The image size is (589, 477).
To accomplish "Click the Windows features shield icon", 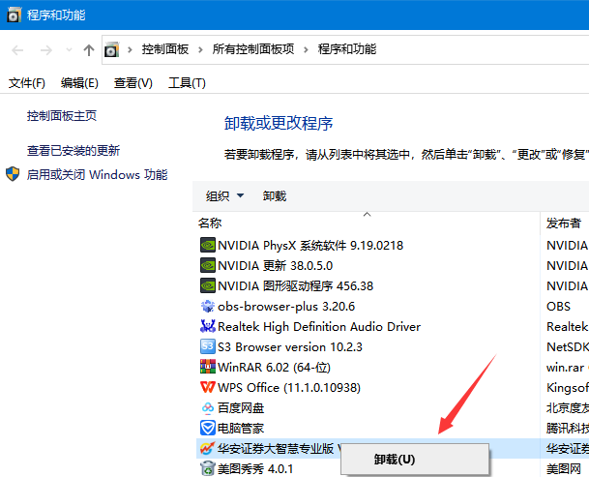I will click(13, 174).
